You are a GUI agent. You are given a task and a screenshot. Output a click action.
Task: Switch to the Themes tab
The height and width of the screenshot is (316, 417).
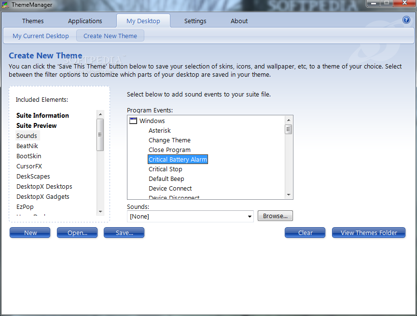[x=33, y=21]
